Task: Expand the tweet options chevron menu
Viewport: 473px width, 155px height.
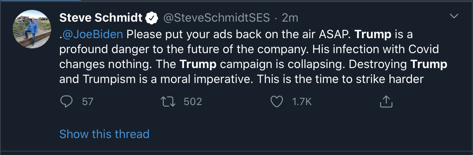Action: [454, 16]
